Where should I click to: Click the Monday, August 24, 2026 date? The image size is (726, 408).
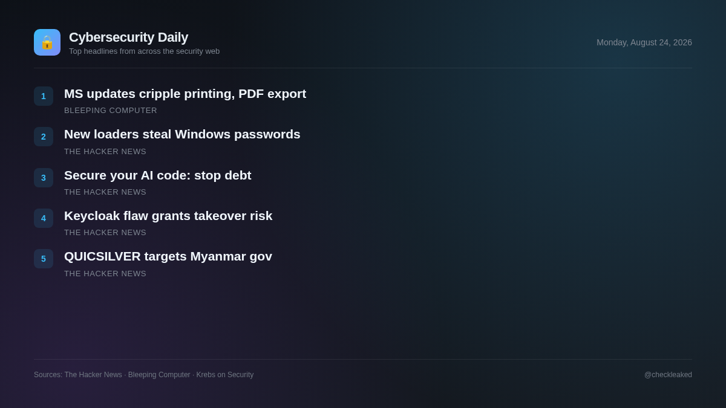coord(644,42)
